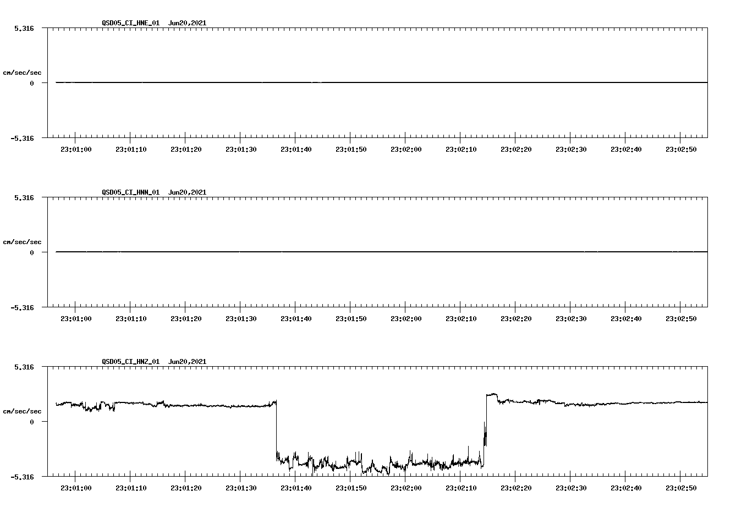
Task: Click the 5.316 upper limit of the HNN plot
Action: (x=24, y=197)
